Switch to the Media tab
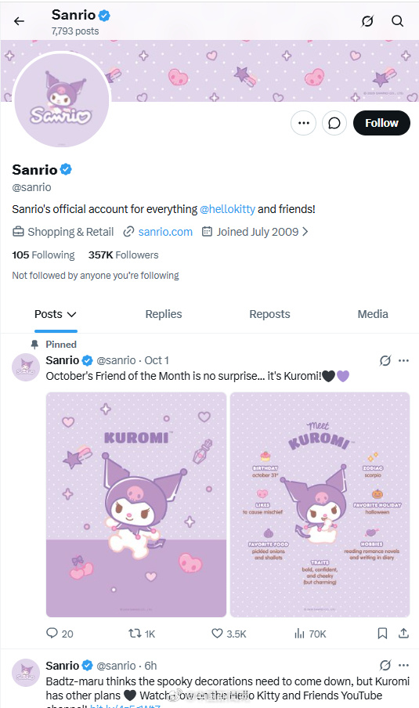This screenshot has width=419, height=708. click(x=373, y=314)
